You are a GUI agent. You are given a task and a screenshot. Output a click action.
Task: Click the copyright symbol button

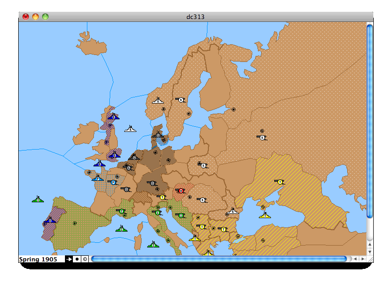[x=85, y=259]
